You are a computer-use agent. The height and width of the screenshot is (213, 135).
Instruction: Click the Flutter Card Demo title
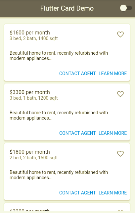[67, 8]
